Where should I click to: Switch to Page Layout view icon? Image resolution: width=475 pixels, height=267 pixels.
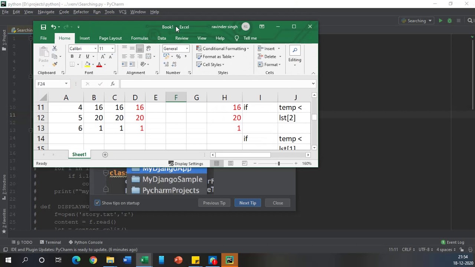tap(230, 163)
